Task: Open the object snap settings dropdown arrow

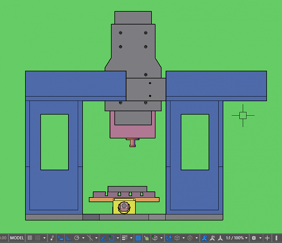Action: pyautogui.click(x=118, y=238)
